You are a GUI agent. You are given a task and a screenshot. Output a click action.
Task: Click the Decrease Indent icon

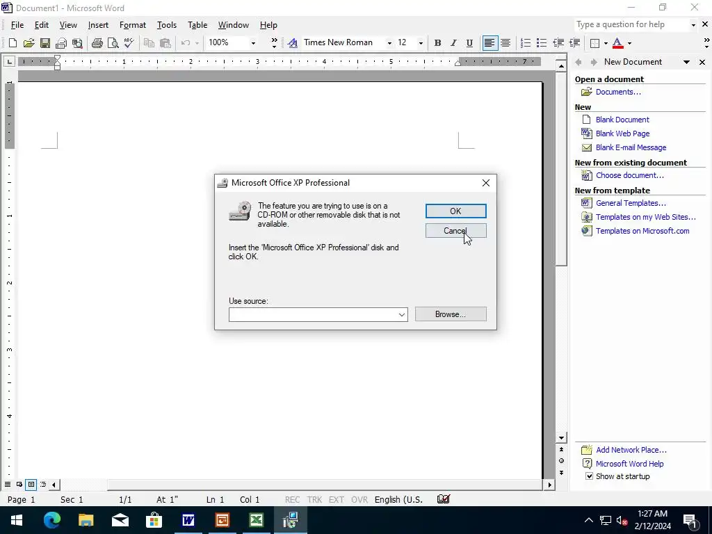[558, 43]
